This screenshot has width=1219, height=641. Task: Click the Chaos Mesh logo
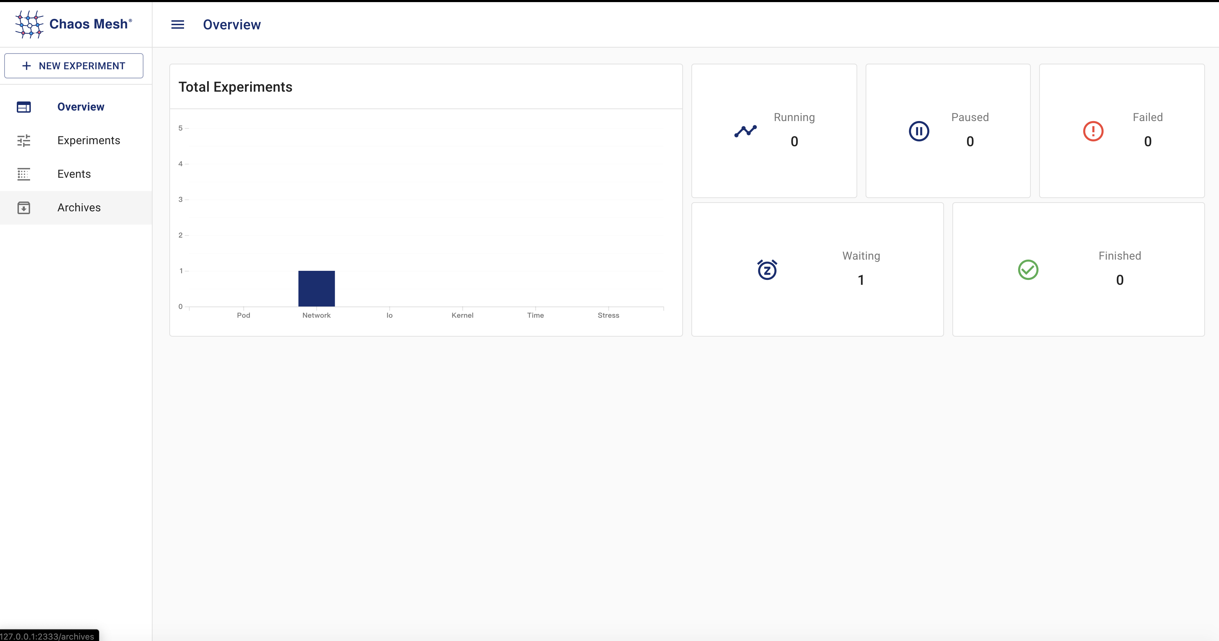click(28, 24)
